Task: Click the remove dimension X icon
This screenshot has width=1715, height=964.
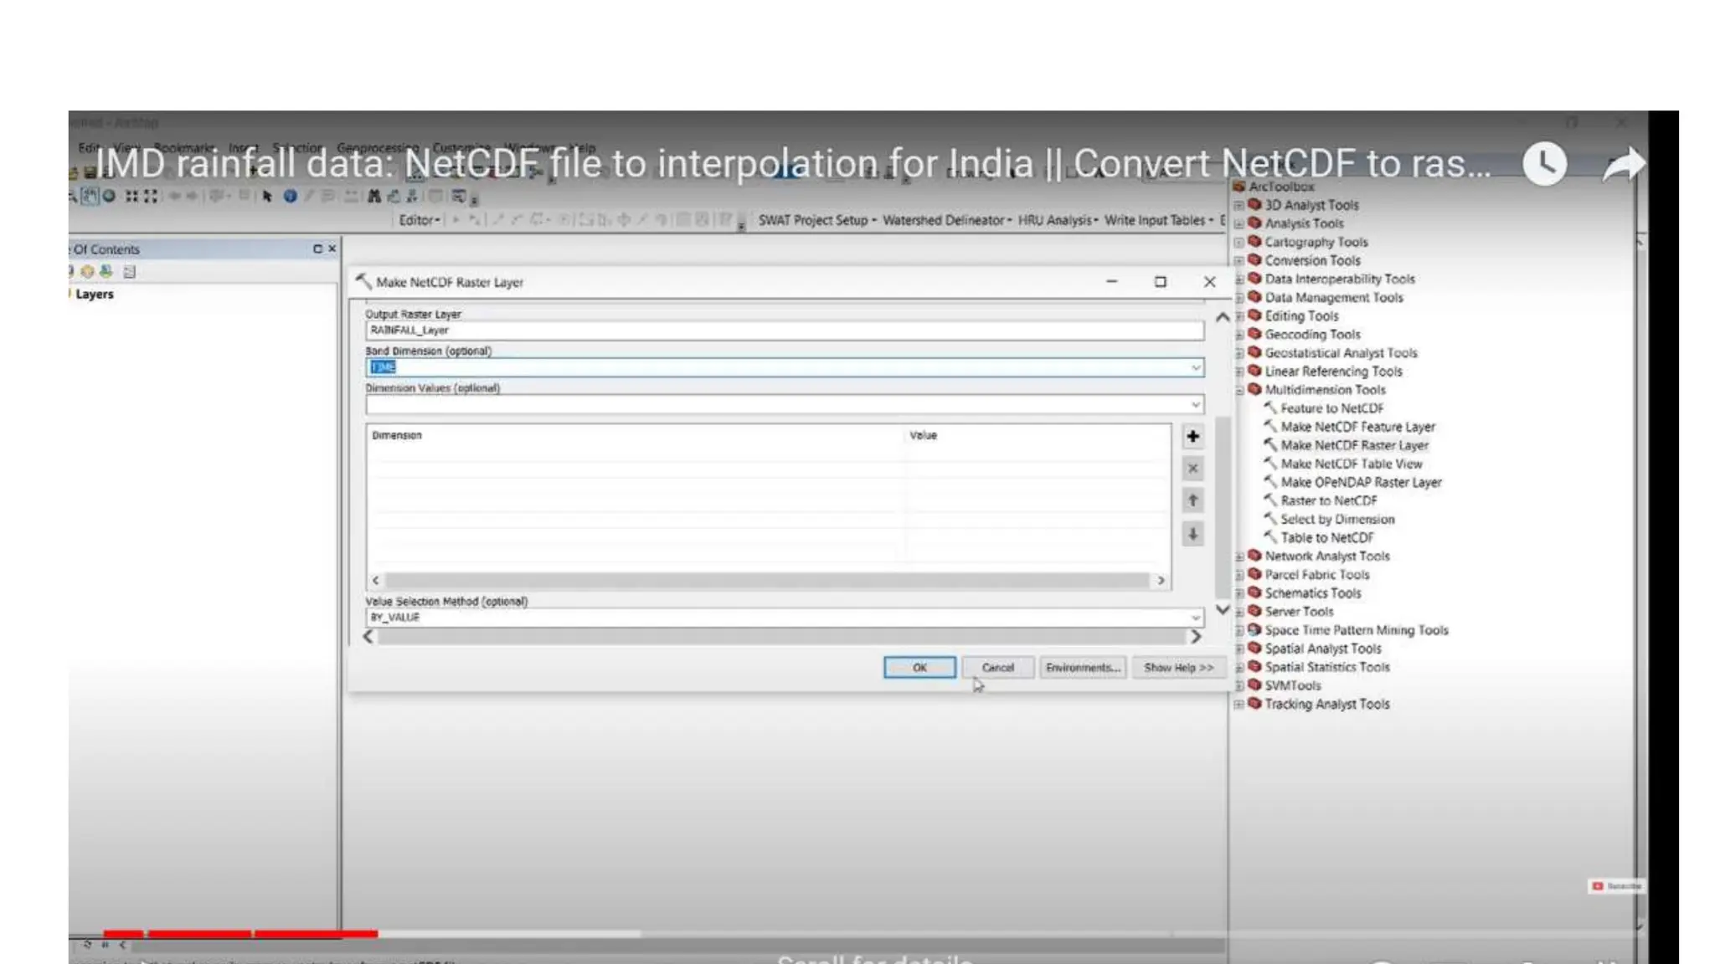Action: pos(1192,469)
